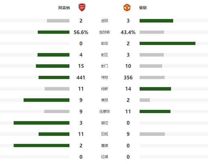Viewport: 208px width, 164px height.
Task: Click Manchester United's green 助攻 bar
Action: point(167,43)
